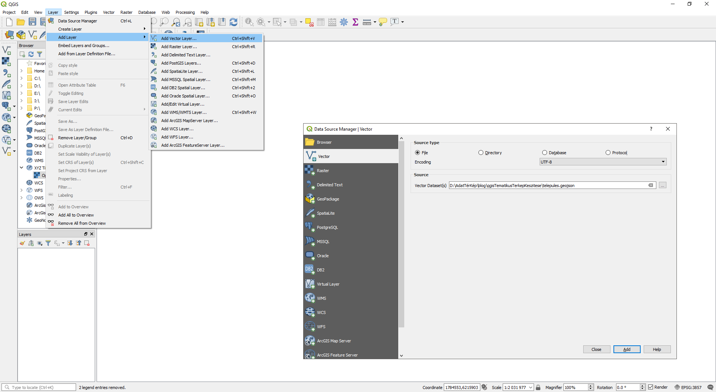Click the Deselect Features yellow icon
The image size is (716, 392).
click(x=309, y=22)
